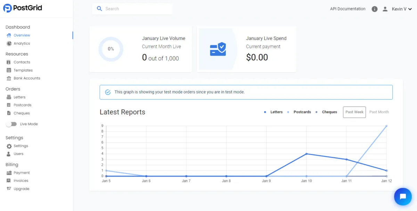Click the Upgrade arrows icon
The image size is (417, 211).
[9, 189]
